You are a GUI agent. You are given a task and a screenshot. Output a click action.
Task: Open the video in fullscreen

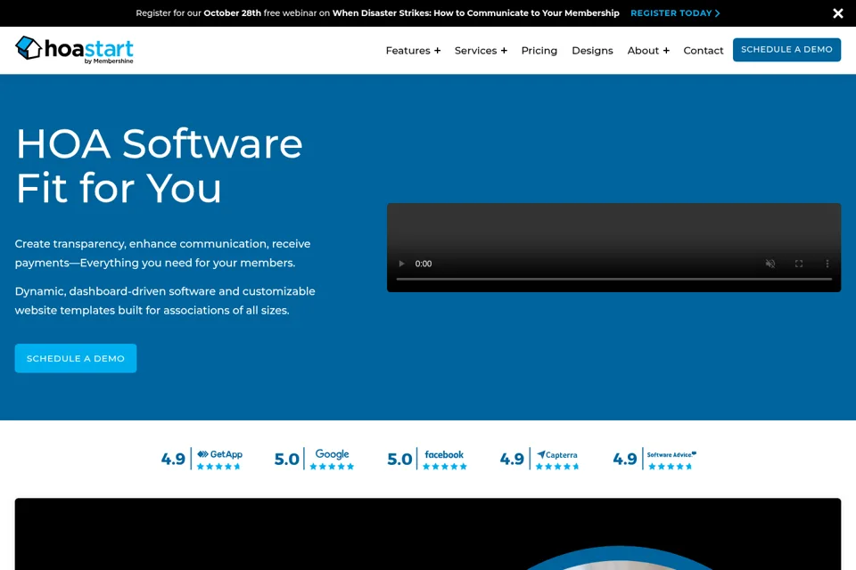799,264
